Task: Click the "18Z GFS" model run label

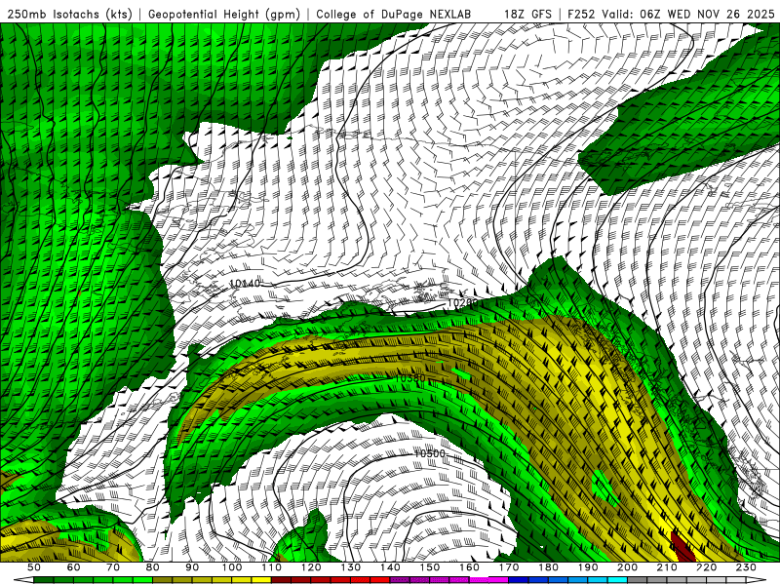Action: coord(527,14)
